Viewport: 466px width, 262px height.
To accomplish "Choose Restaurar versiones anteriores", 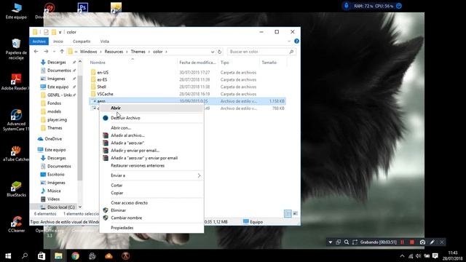I will click(x=151, y=165).
